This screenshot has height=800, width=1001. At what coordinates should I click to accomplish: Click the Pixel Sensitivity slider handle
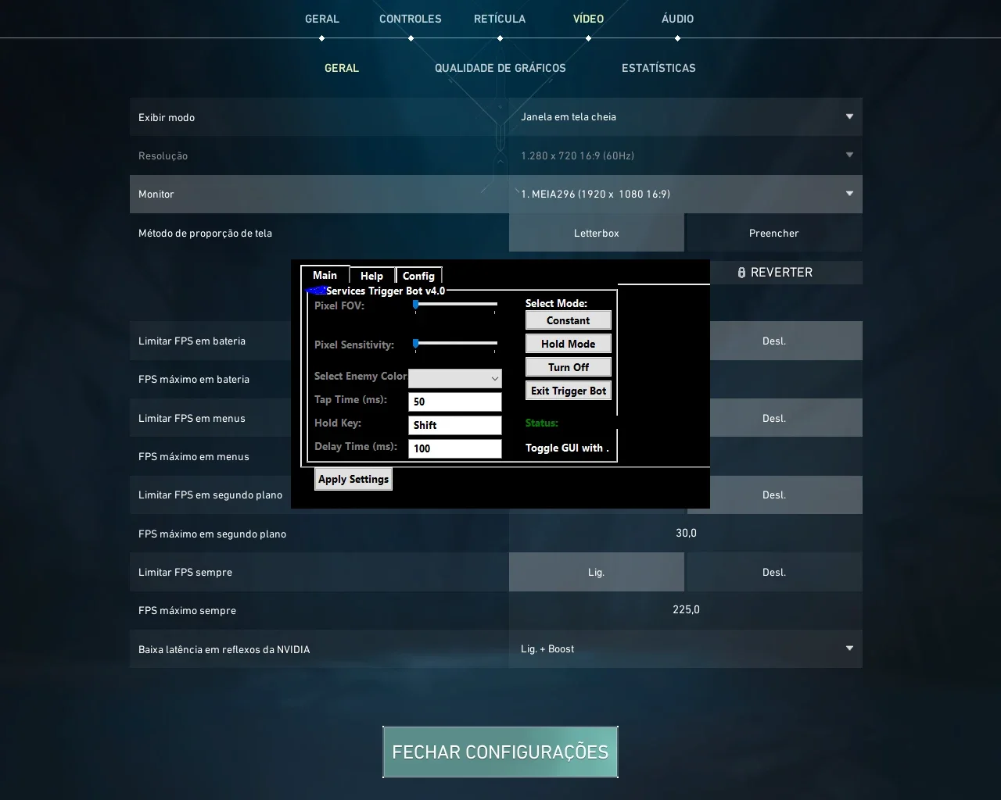click(416, 343)
